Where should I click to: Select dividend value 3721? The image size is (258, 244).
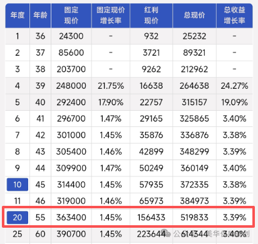(x=151, y=53)
